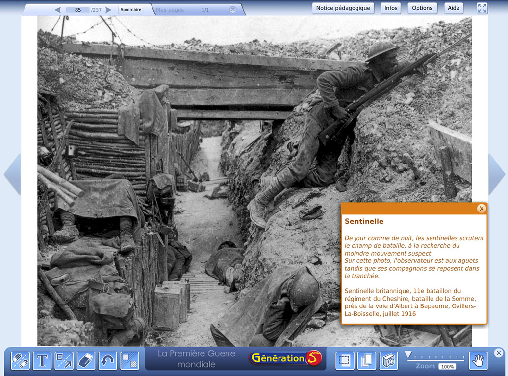Viewport: 508px width, 376px height.
Task: Enable the hand pan tool
Action: point(478,361)
